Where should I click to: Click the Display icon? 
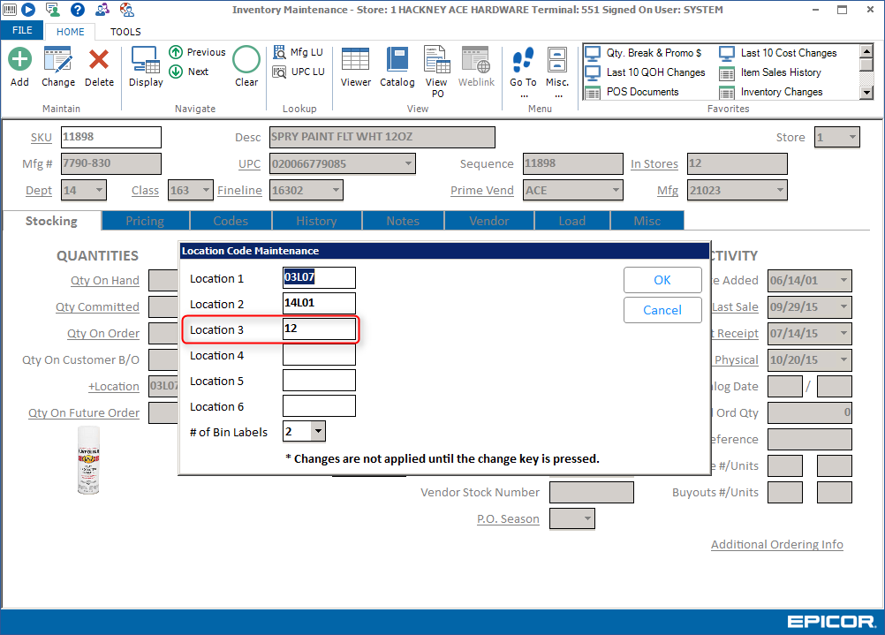click(145, 60)
